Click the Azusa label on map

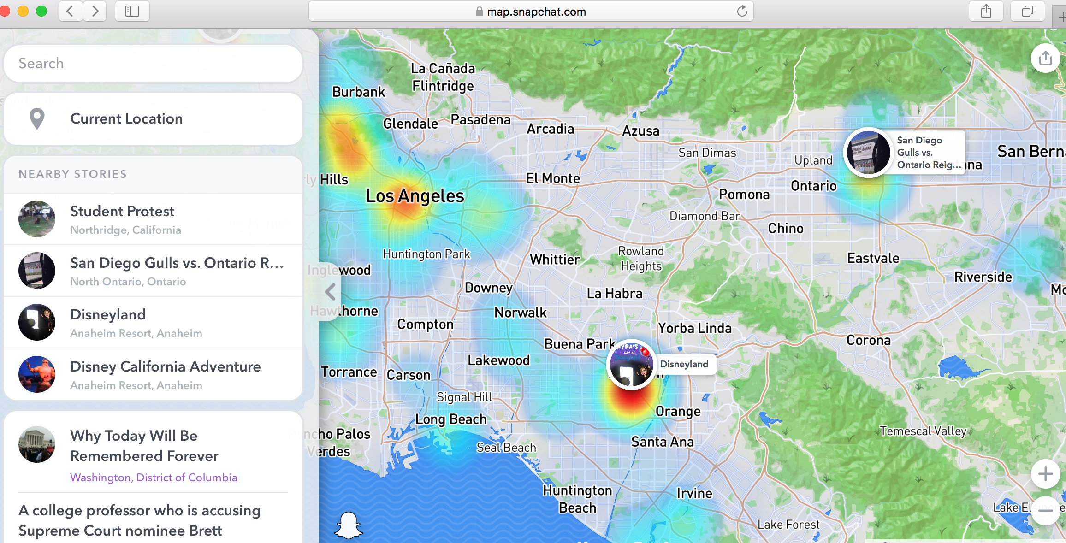[x=640, y=131]
